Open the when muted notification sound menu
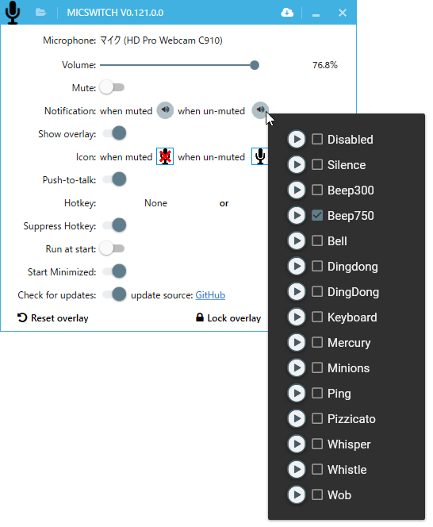Image resolution: width=433 pixels, height=527 pixels. [165, 110]
